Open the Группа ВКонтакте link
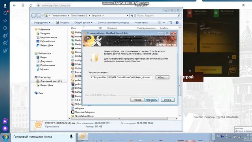 point(228,117)
